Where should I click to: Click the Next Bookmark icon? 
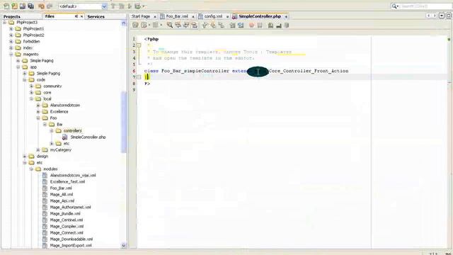(213, 25)
